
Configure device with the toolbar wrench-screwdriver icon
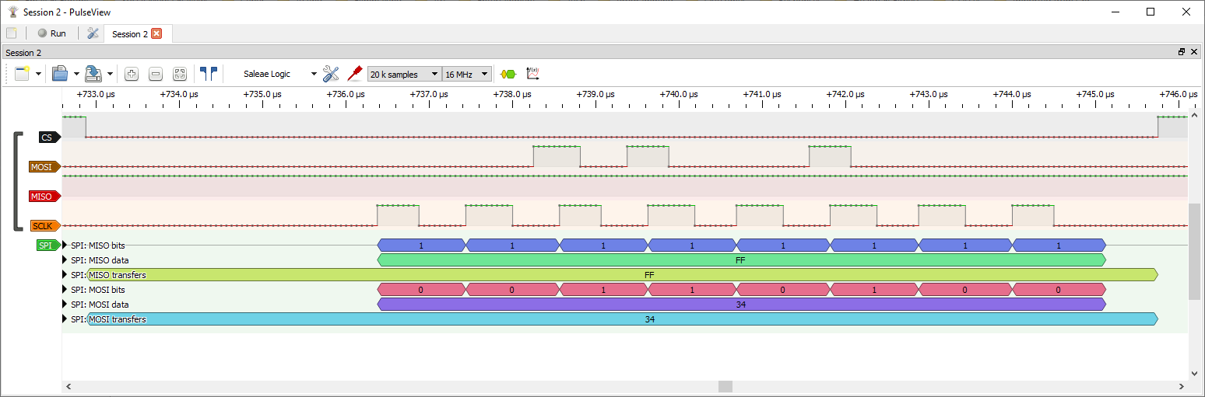pyautogui.click(x=331, y=74)
